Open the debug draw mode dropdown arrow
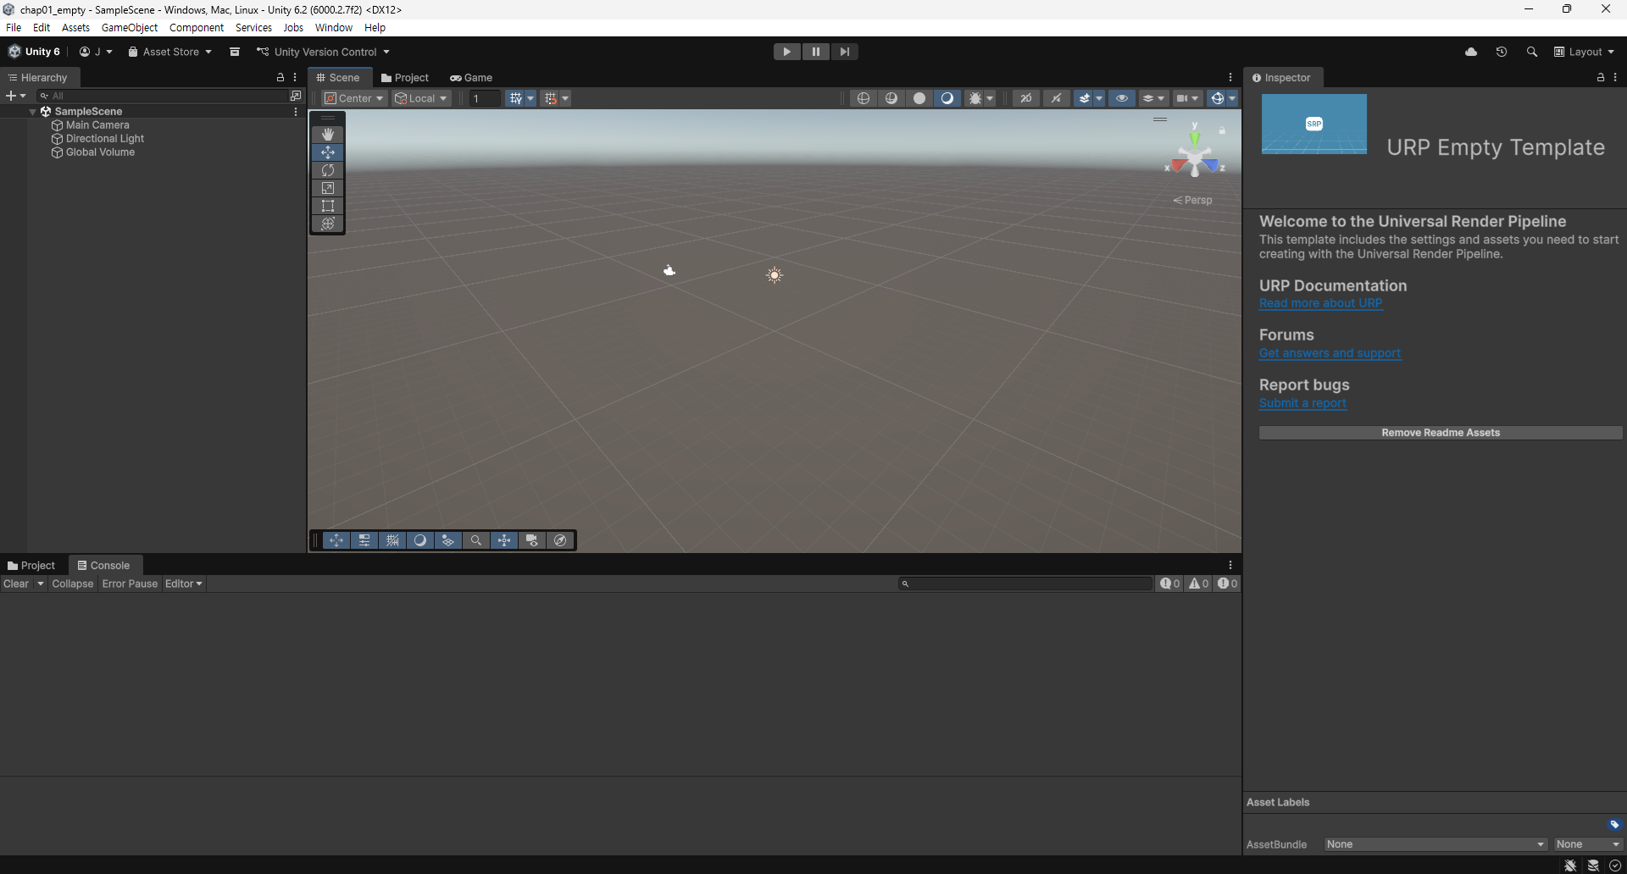1627x874 pixels. tap(990, 98)
